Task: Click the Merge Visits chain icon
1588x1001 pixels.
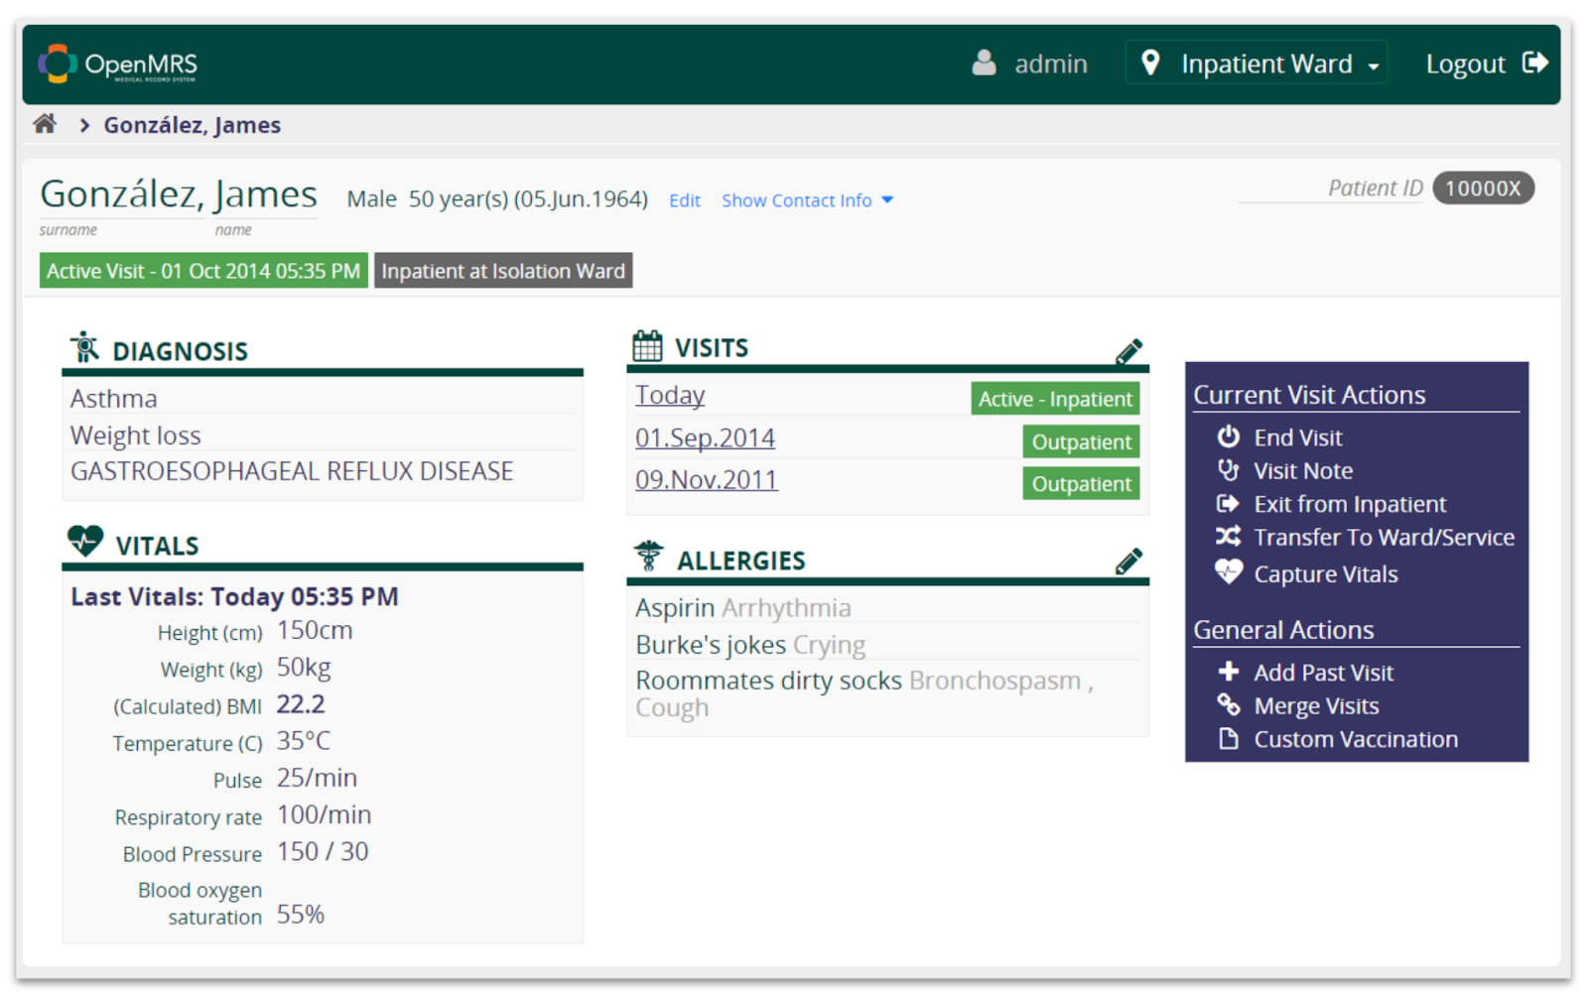Action: pyautogui.click(x=1229, y=705)
